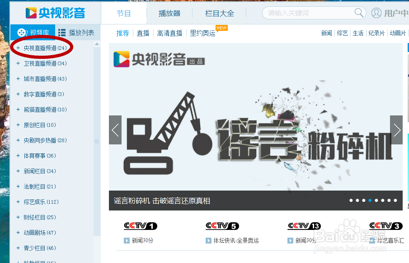This screenshot has width=409, height=263.
Task: Open 推荐 sub-navigation
Action: (122, 33)
